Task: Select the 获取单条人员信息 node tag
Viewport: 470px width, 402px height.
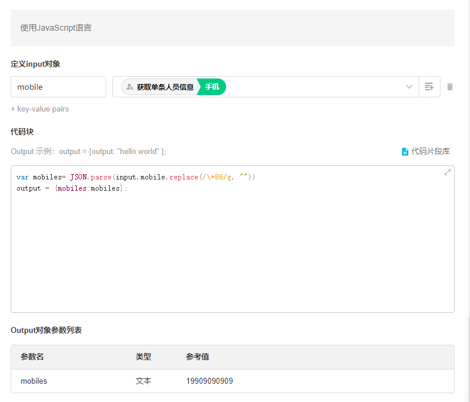Action: pos(165,87)
